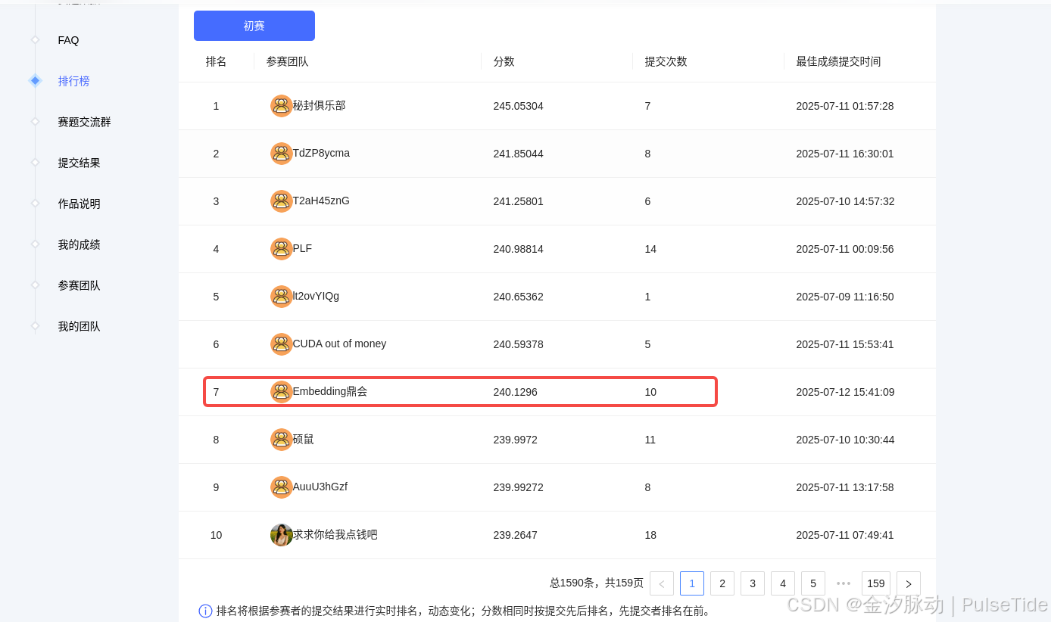The width and height of the screenshot is (1051, 622).
Task: Go to page 4 in pagination
Action: [783, 583]
